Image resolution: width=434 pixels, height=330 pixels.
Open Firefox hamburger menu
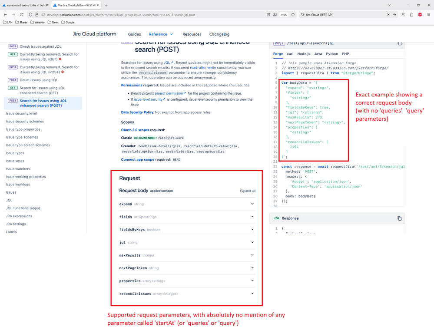click(428, 15)
